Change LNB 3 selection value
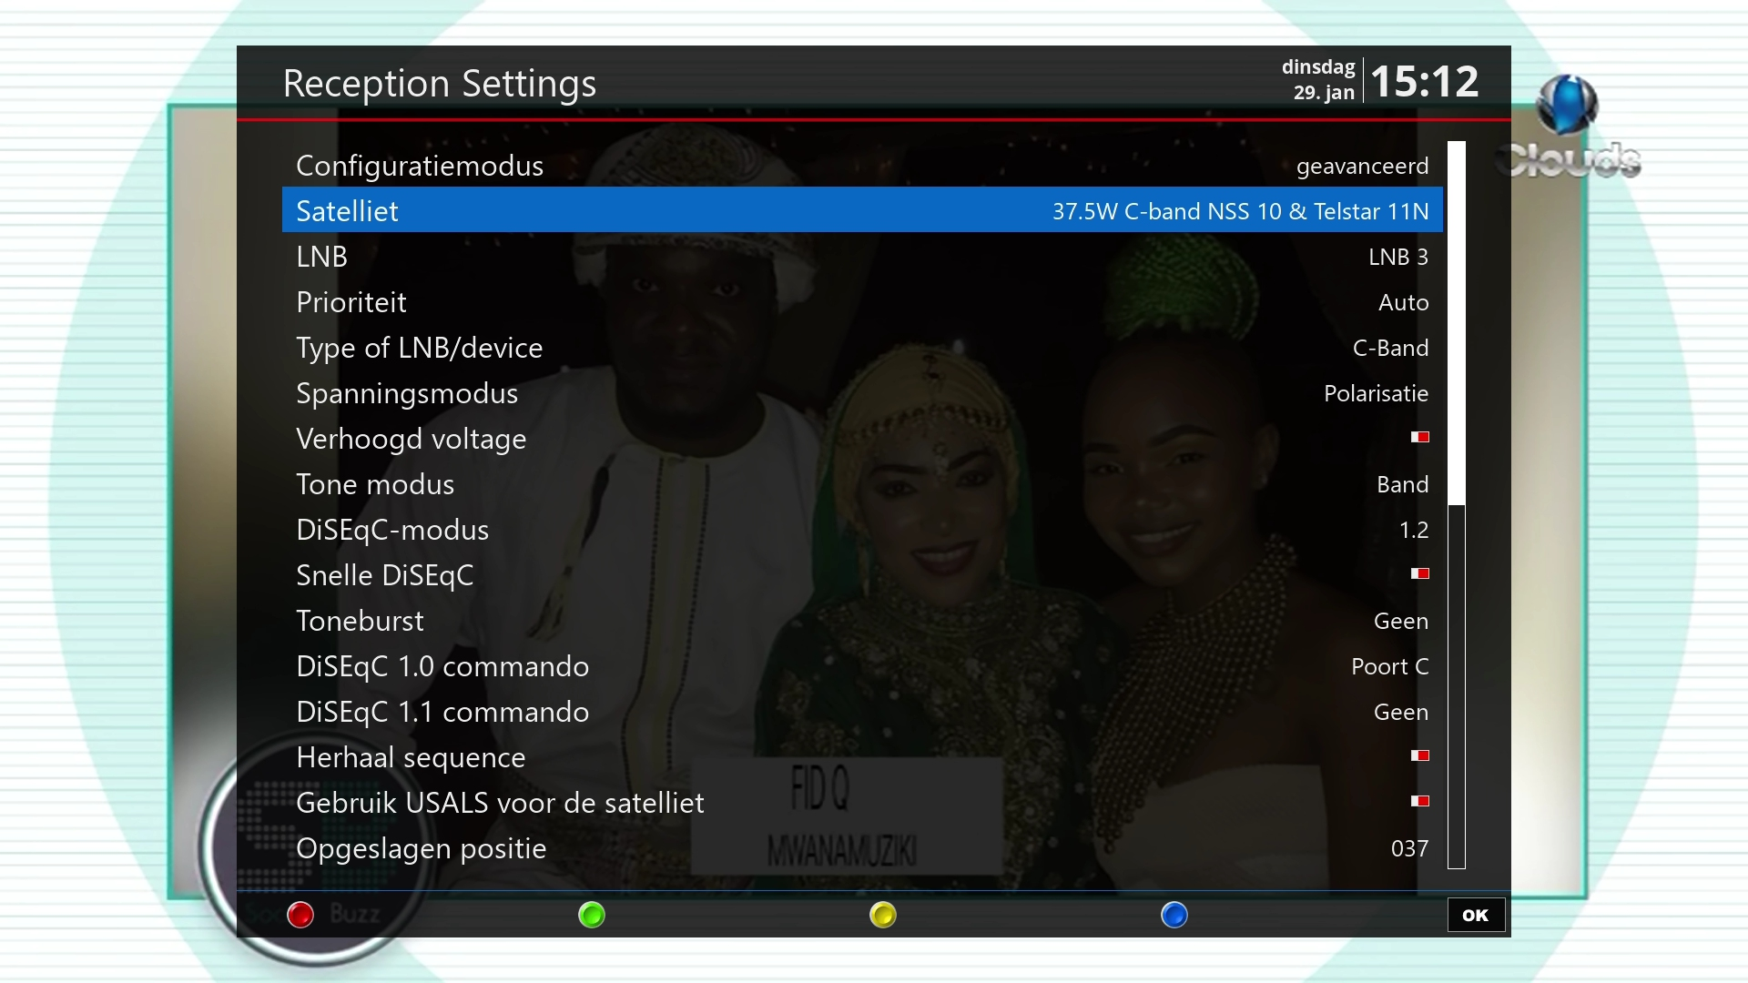Viewport: 1748px width, 983px height. pos(1397,258)
